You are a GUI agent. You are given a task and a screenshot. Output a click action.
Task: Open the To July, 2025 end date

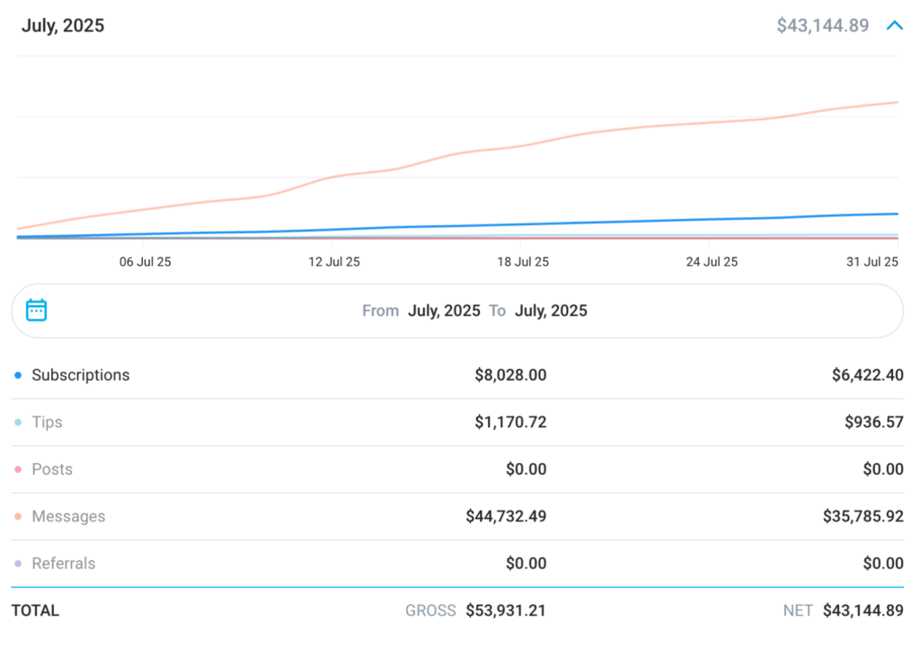(551, 311)
